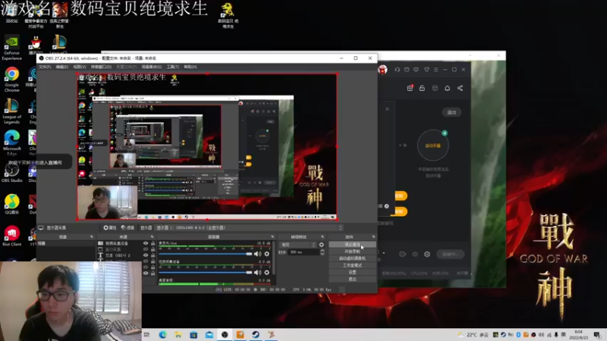Close the popup panel with the X in streaming app
The height and width of the screenshot is (341, 607).
[x=387, y=109]
